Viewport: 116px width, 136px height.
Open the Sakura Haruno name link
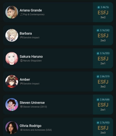coord(31,57)
